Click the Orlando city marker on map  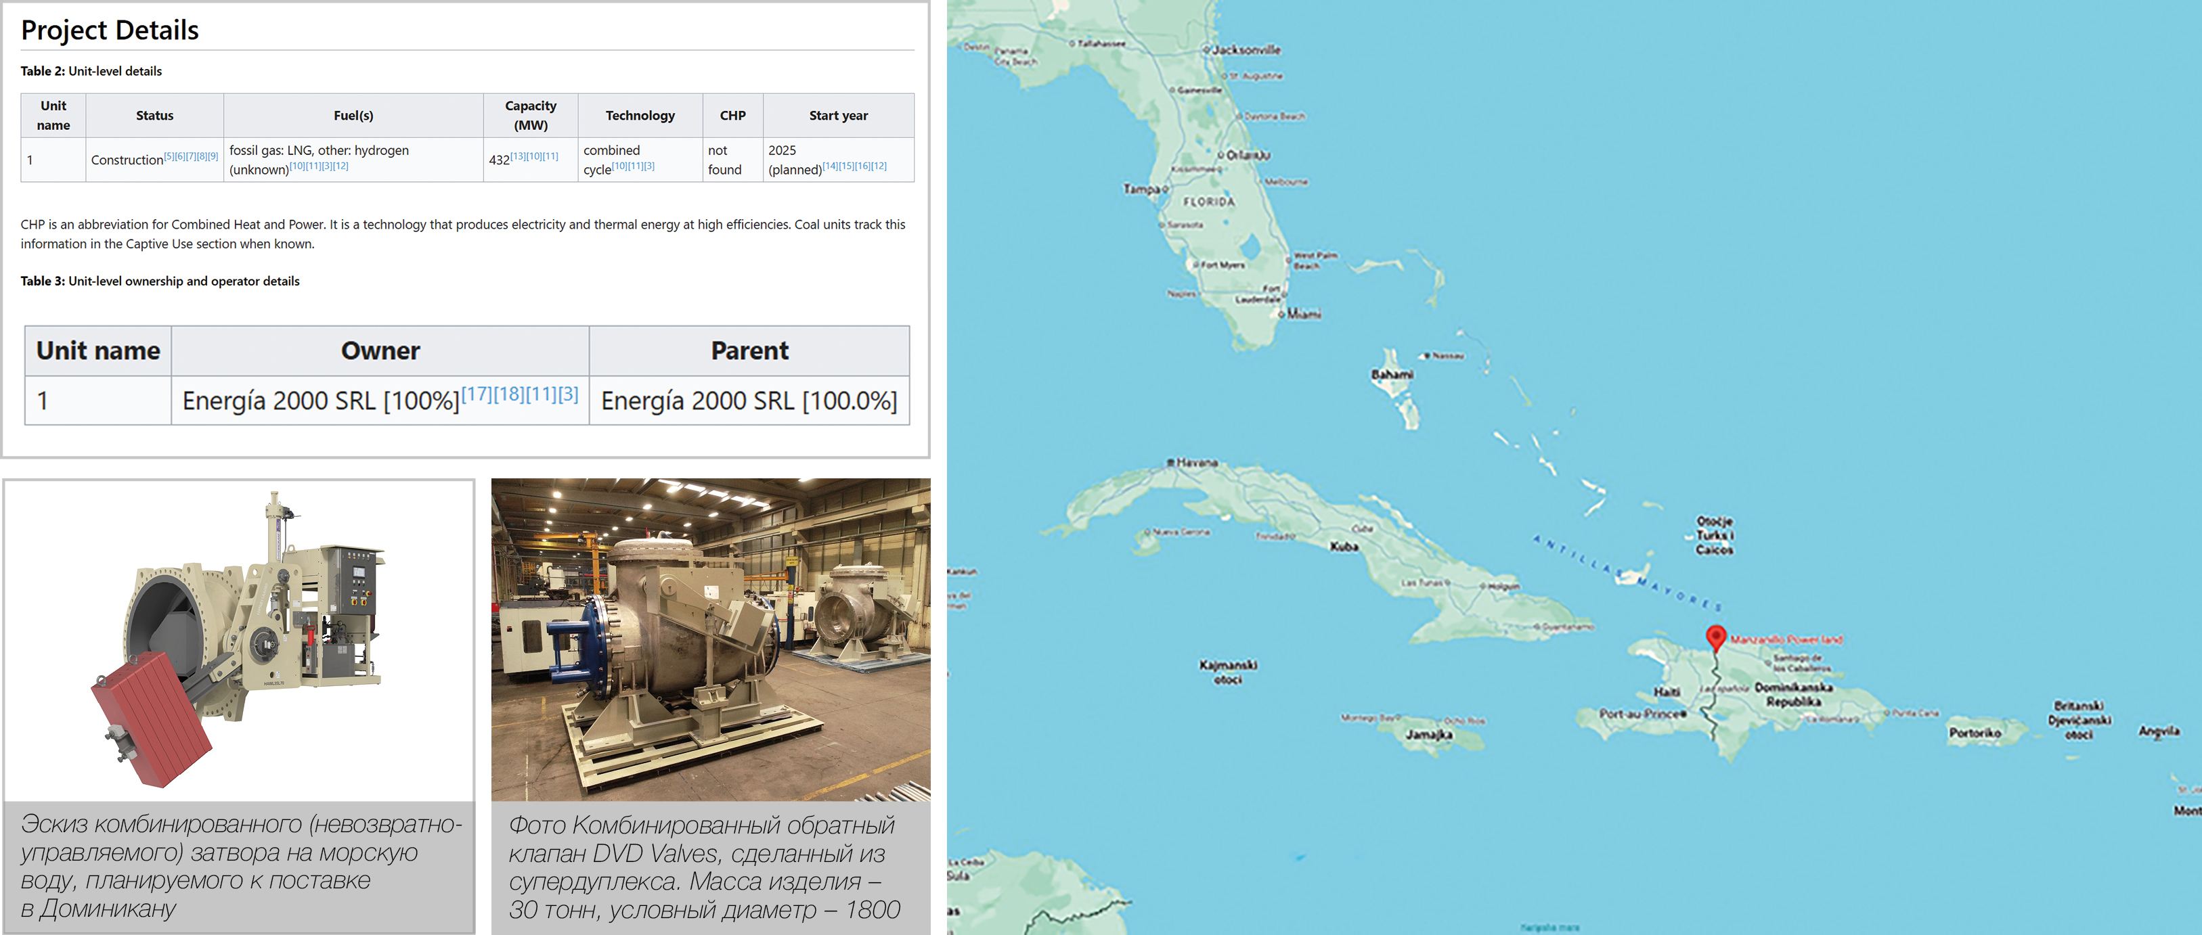click(x=1220, y=155)
